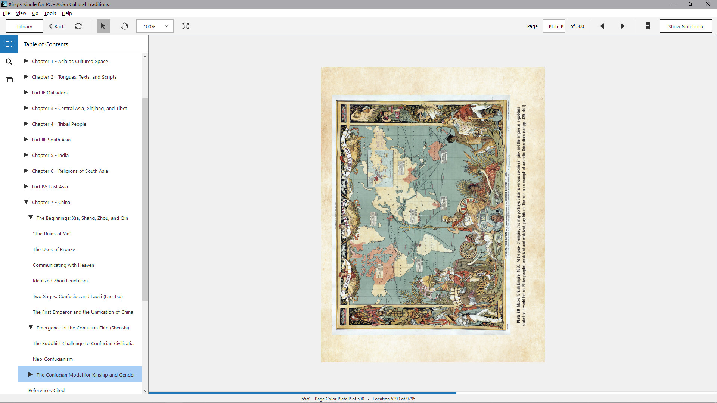Viewport: 717px width, 403px height.
Task: Click the table of contents scrollbar thumb
Action: pyautogui.click(x=145, y=199)
